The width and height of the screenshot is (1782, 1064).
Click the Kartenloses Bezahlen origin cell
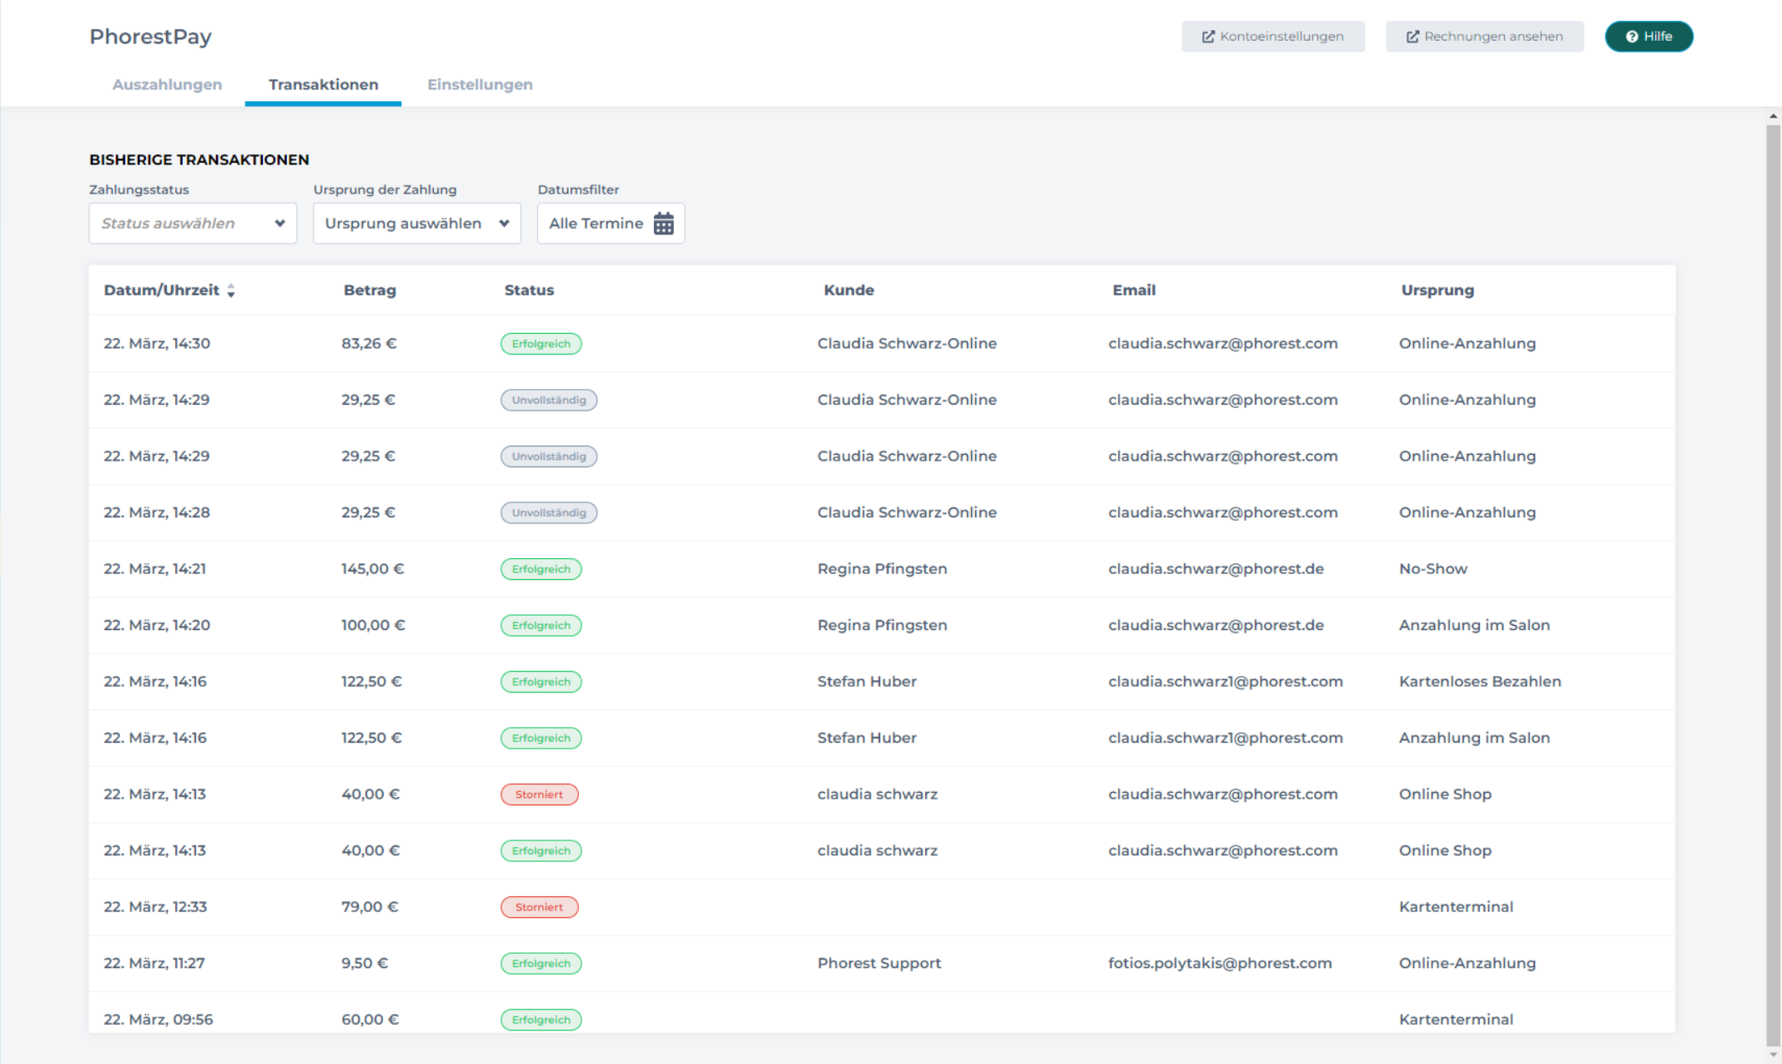pos(1480,681)
